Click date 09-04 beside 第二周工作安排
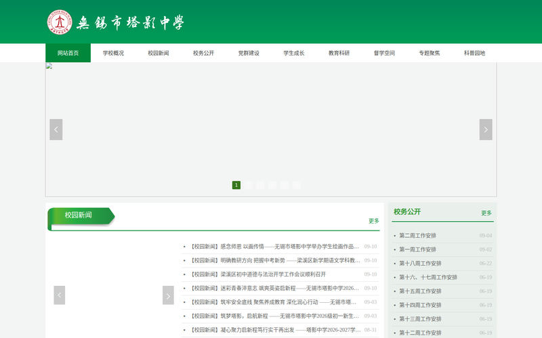The image size is (542, 338). tap(486, 235)
